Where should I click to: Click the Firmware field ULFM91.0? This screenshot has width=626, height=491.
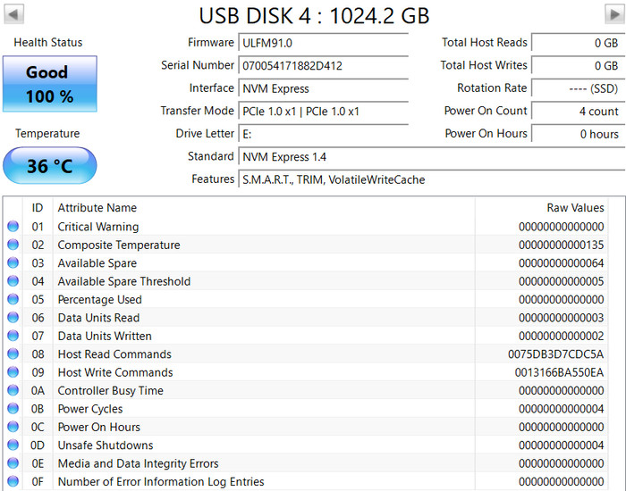(x=324, y=43)
